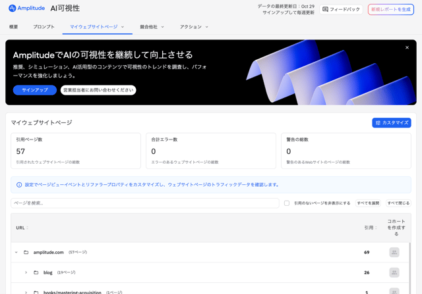This screenshot has height=294, width=422.
Task: Open the 概要 tab
Action: [x=13, y=27]
